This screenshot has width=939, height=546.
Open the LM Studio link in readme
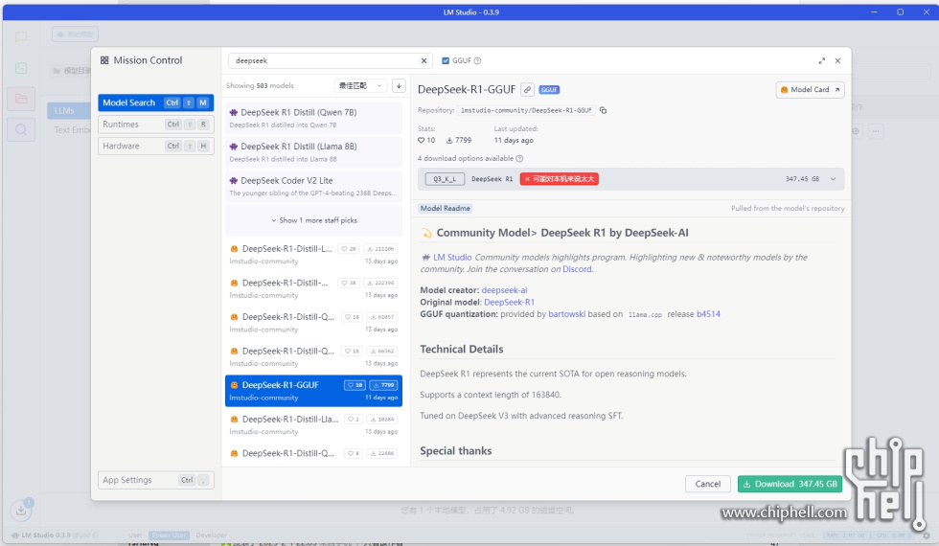[x=452, y=258]
